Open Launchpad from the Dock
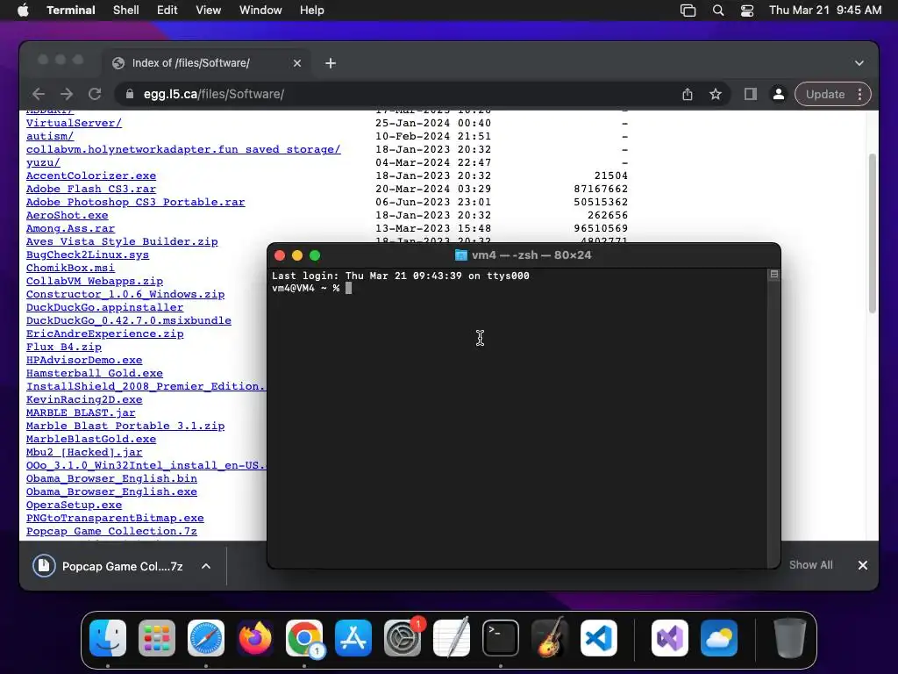Screen dimensions: 898x674 pos(157,638)
